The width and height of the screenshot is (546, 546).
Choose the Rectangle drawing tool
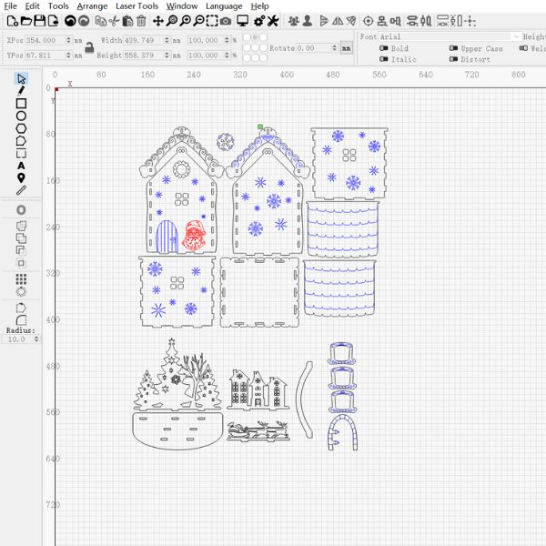coord(21,104)
